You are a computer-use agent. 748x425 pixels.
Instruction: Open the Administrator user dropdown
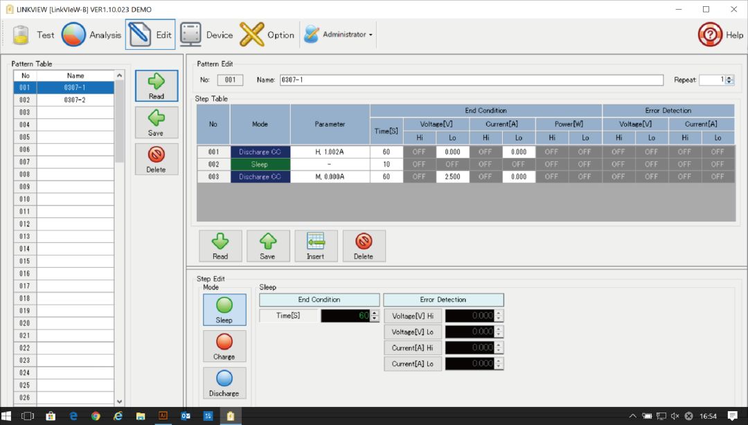click(x=338, y=35)
